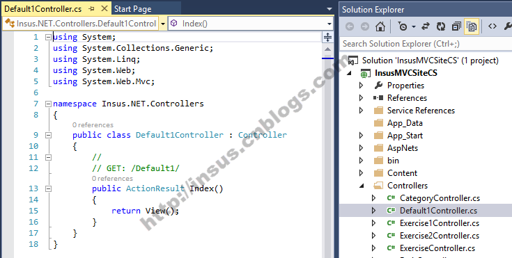
Task: Open the tab list dropdown arrow
Action: tap(329, 9)
